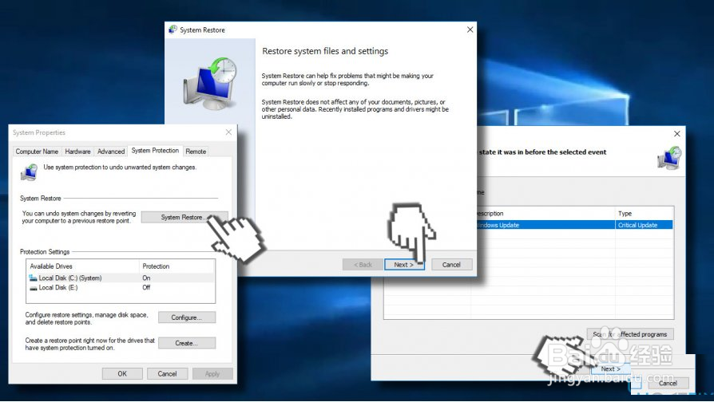Image resolution: width=714 pixels, height=402 pixels.
Task: Click Next in the System Restore wizard
Action: (x=404, y=265)
